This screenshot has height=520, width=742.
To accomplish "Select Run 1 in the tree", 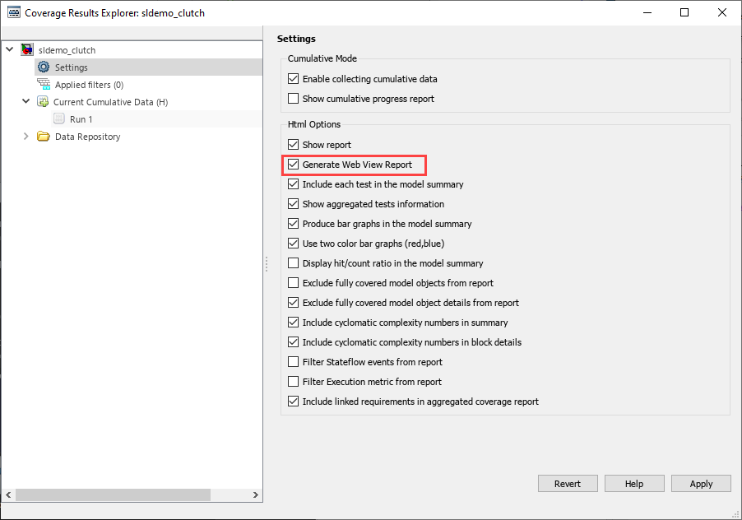I will click(81, 119).
